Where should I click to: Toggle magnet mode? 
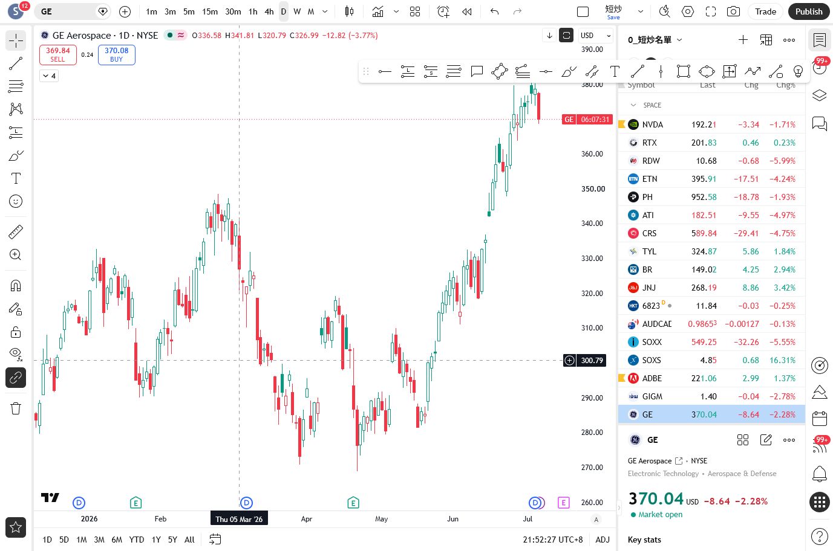(x=16, y=286)
